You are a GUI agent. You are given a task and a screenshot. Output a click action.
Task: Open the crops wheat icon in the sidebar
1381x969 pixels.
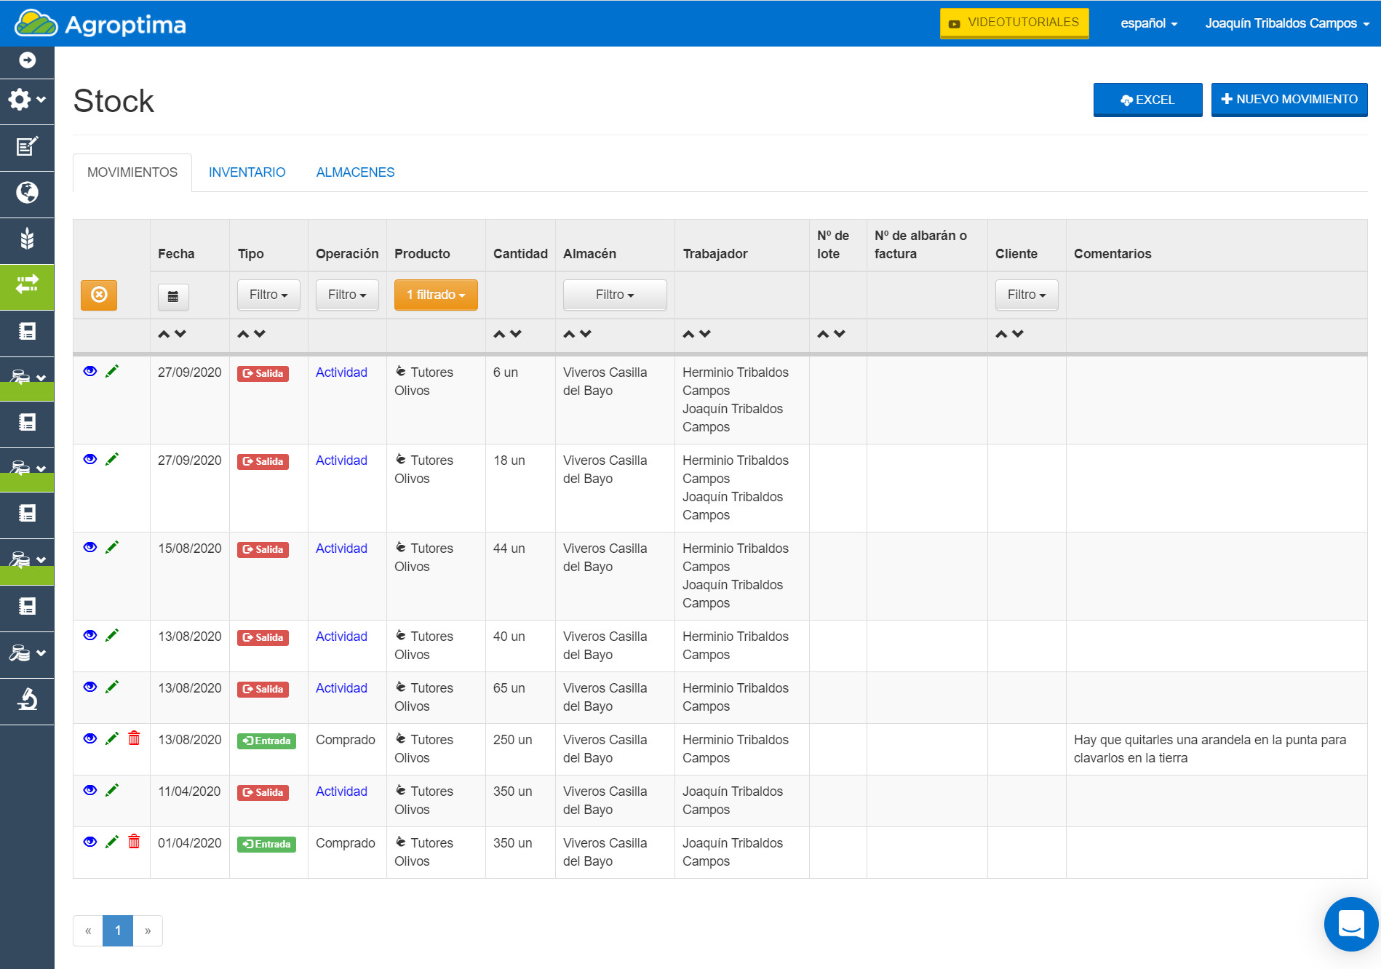pyautogui.click(x=27, y=239)
